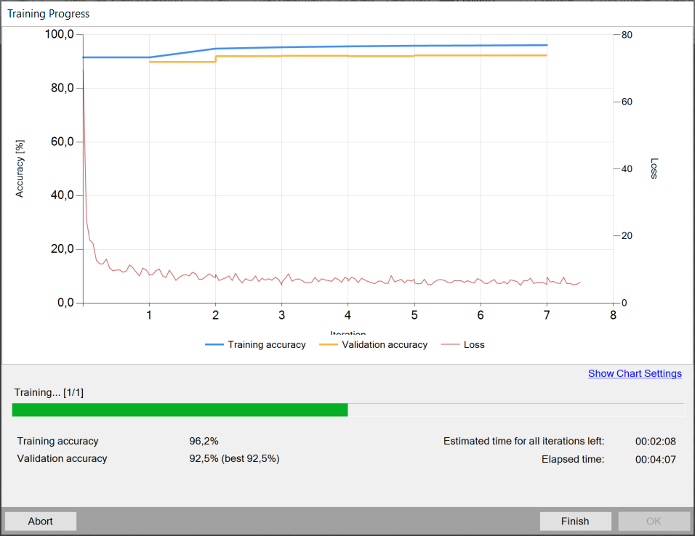Open the Show Chart Settings link
This screenshot has width=695, height=536.
click(x=635, y=373)
